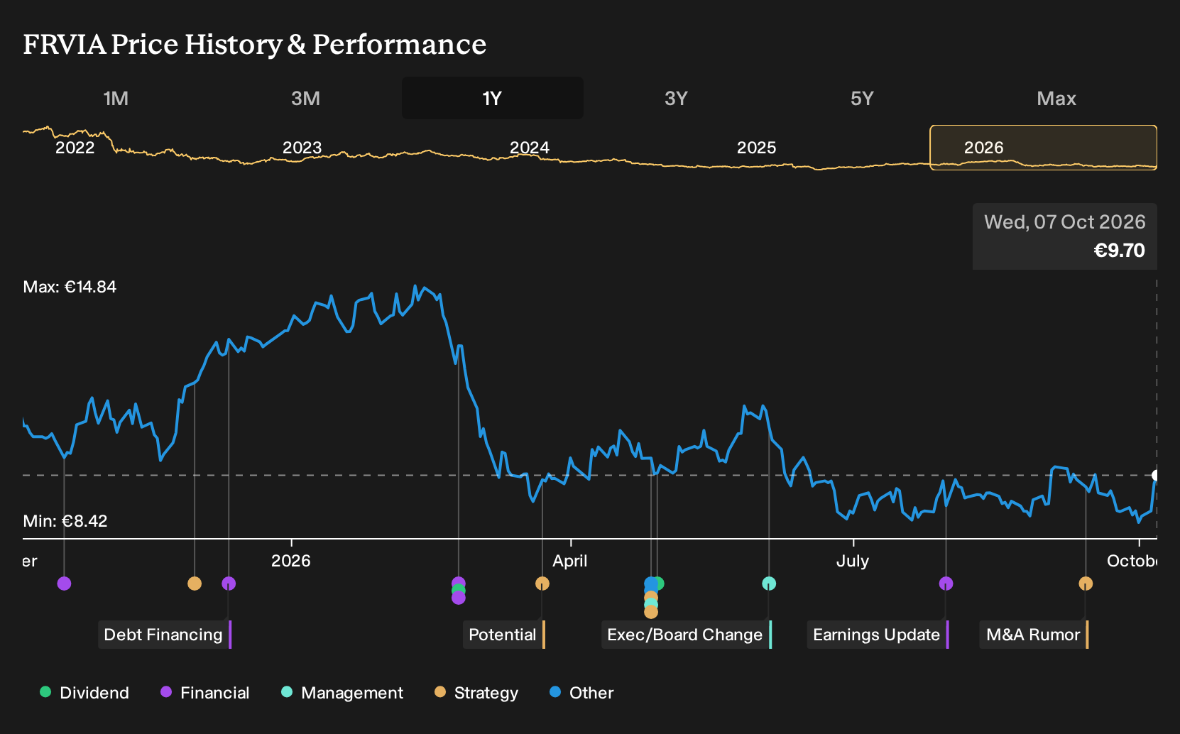The image size is (1180, 734).
Task: Toggle the Management legend filter
Action: click(x=342, y=693)
